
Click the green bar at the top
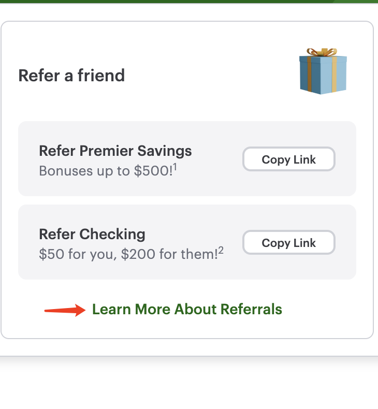[x=189, y=2]
